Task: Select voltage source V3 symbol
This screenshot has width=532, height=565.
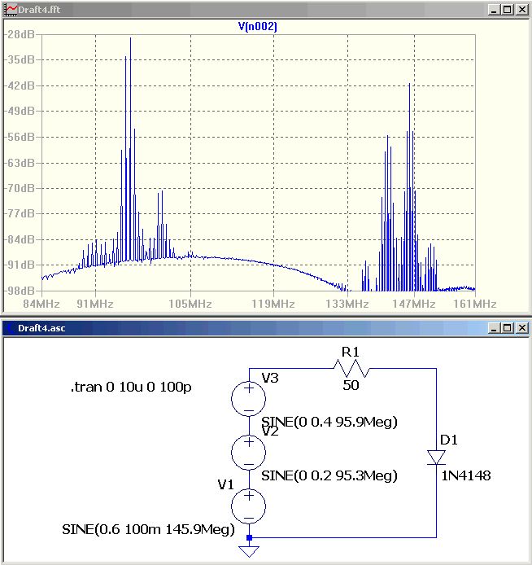Action: click(249, 399)
